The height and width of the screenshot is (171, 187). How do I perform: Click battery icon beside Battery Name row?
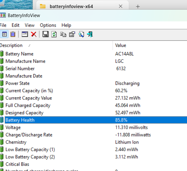[2, 54]
